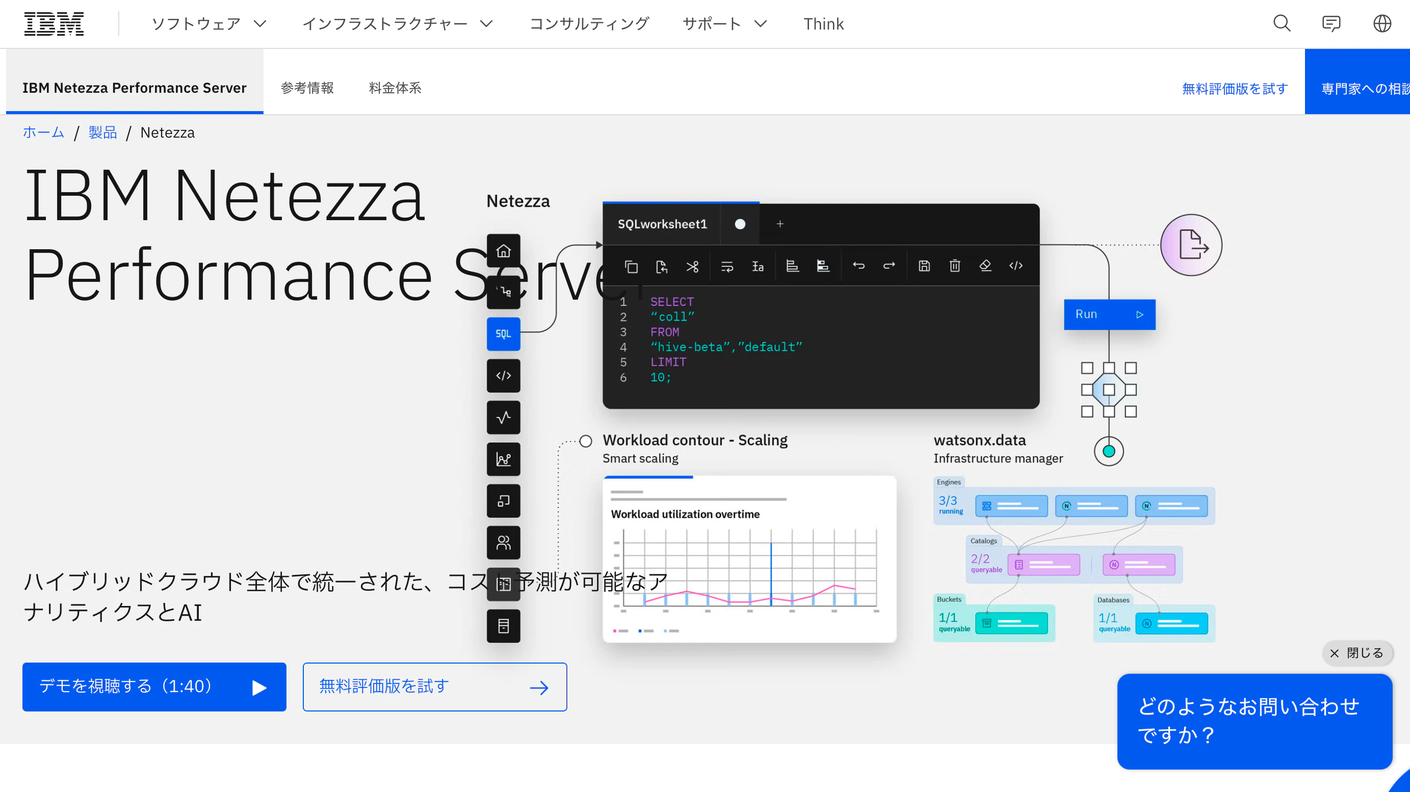Click the Run button
This screenshot has height=792, width=1410.
[x=1109, y=314]
